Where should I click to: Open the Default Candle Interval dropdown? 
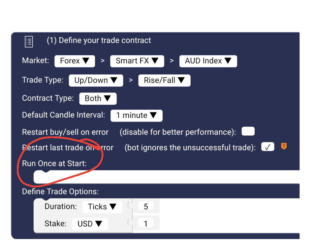[136, 116]
